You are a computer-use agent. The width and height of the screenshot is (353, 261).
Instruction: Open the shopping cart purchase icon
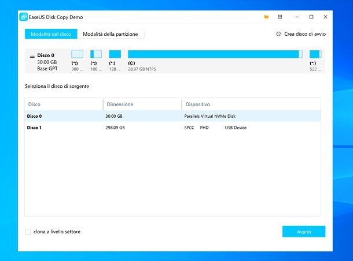266,17
